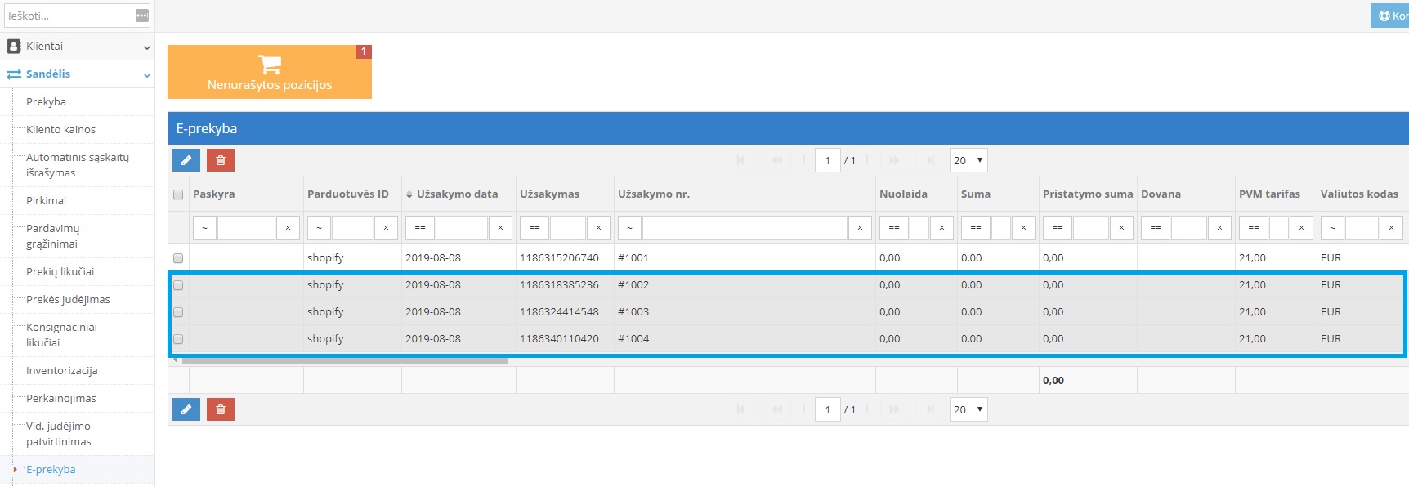Open the top rows-per-page dropdown showing 20
Image resolution: width=1409 pixels, height=487 pixels.
(x=968, y=160)
